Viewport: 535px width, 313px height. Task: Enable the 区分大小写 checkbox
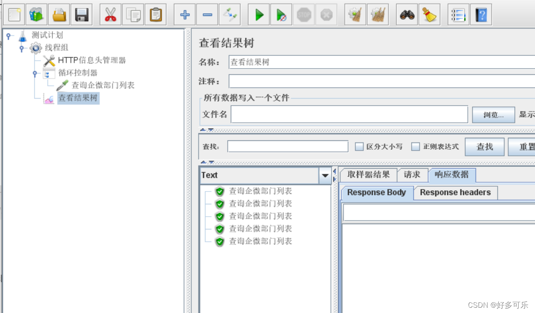(x=359, y=147)
